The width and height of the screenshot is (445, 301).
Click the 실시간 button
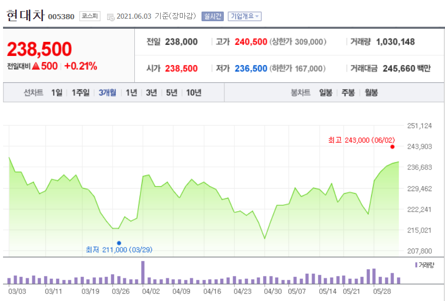[x=213, y=16]
